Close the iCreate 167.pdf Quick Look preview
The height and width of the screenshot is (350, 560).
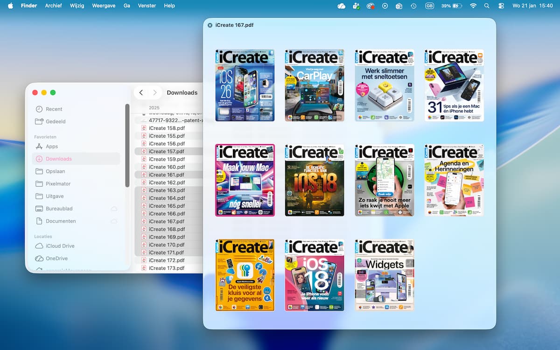pyautogui.click(x=210, y=25)
